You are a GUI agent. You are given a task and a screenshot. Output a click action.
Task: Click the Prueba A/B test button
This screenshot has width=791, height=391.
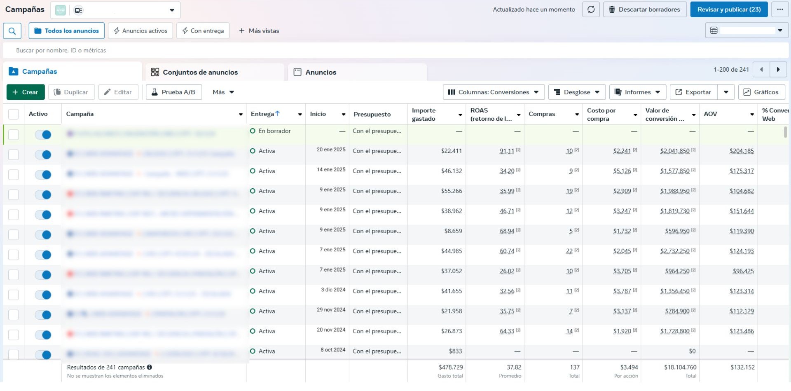click(x=174, y=92)
